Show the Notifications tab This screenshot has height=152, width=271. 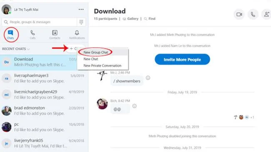[x=77, y=34]
